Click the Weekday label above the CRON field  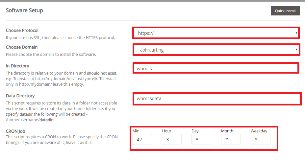pyautogui.click(x=259, y=131)
